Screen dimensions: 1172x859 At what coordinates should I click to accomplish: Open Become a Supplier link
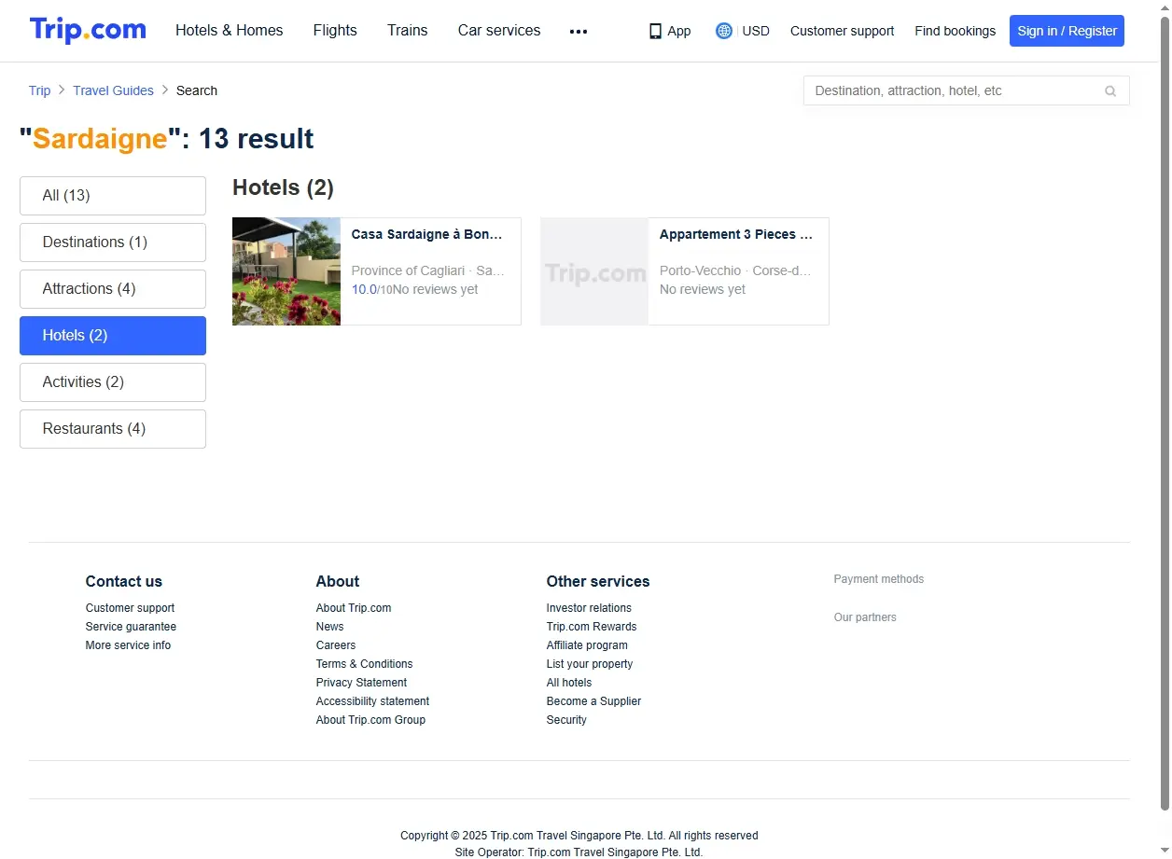(x=593, y=701)
